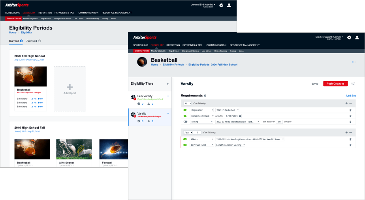Open user profile icon beside Bradley Garrett
The height and width of the screenshot is (200, 365).
[x=357, y=37]
